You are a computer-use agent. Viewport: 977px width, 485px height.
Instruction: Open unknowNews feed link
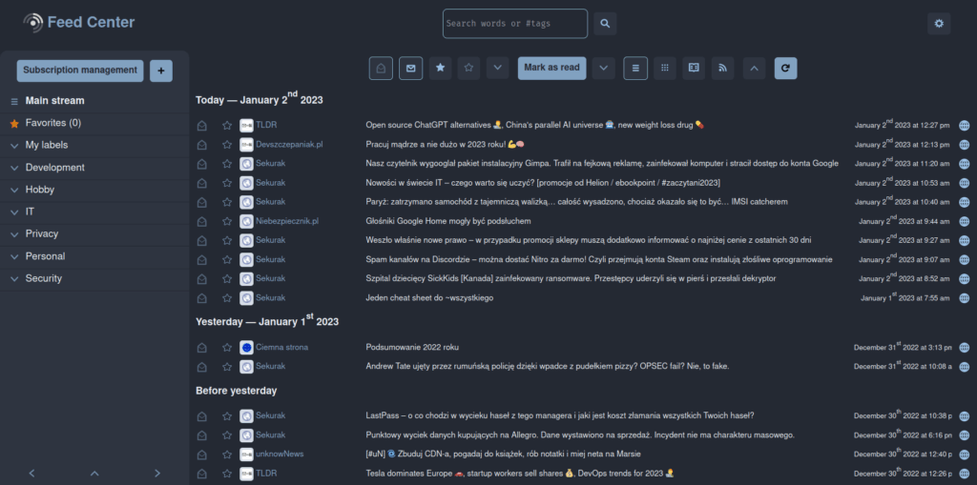(280, 454)
